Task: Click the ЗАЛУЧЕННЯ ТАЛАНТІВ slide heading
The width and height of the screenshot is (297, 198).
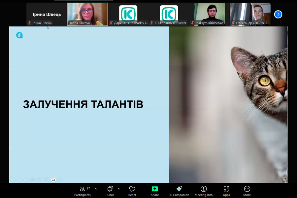Action: (x=83, y=104)
